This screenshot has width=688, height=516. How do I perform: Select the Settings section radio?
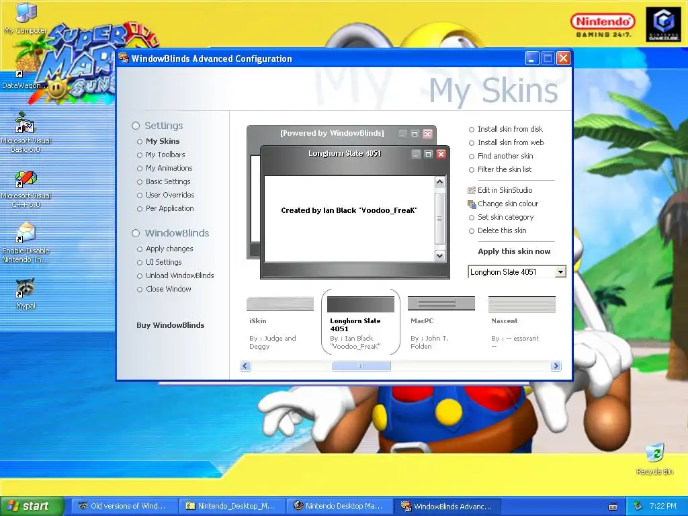pos(136,126)
